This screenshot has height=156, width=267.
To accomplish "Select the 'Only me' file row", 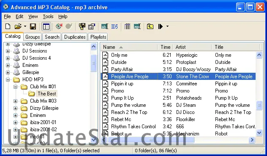I will 178,55.
